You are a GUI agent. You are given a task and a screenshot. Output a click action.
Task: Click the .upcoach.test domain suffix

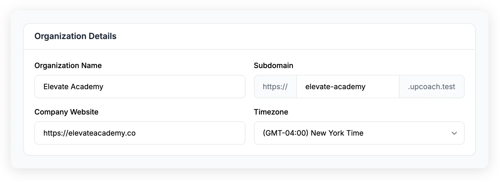click(432, 87)
